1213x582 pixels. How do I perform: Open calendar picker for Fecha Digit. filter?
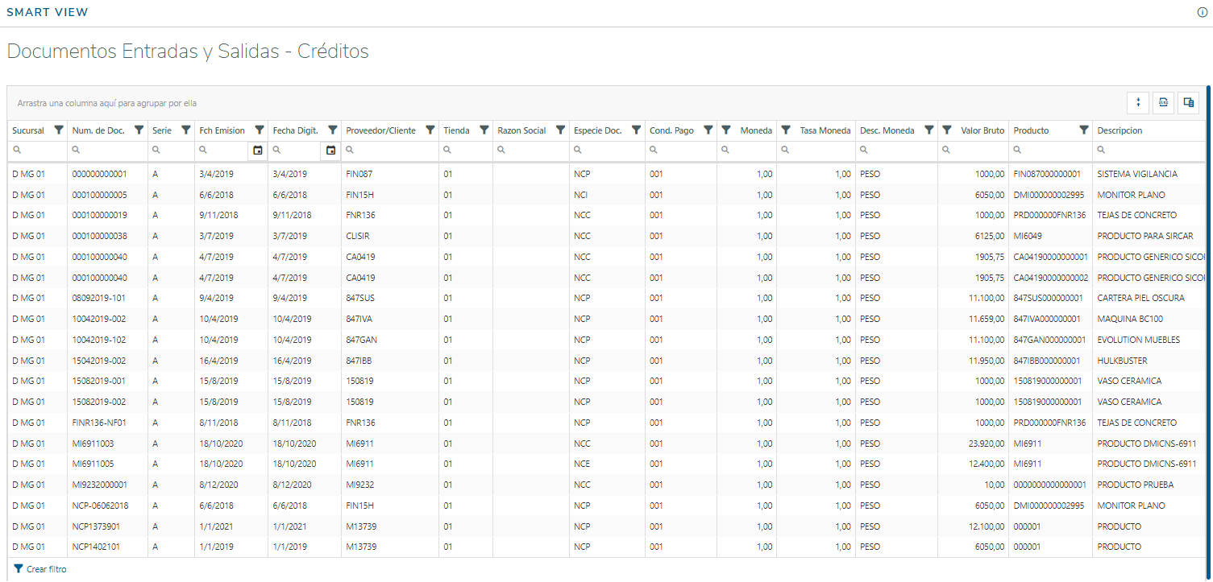(331, 151)
